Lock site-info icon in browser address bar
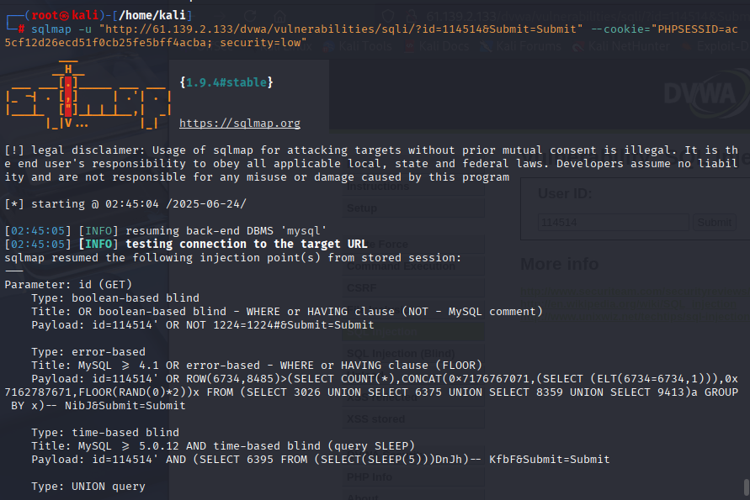The image size is (750, 500). (412, 17)
